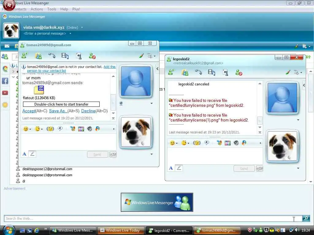Open YouTube tab in main window sidebar

5,93
